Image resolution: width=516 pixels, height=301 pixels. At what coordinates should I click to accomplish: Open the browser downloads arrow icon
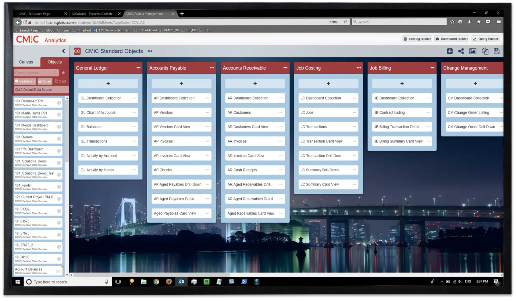(x=469, y=22)
